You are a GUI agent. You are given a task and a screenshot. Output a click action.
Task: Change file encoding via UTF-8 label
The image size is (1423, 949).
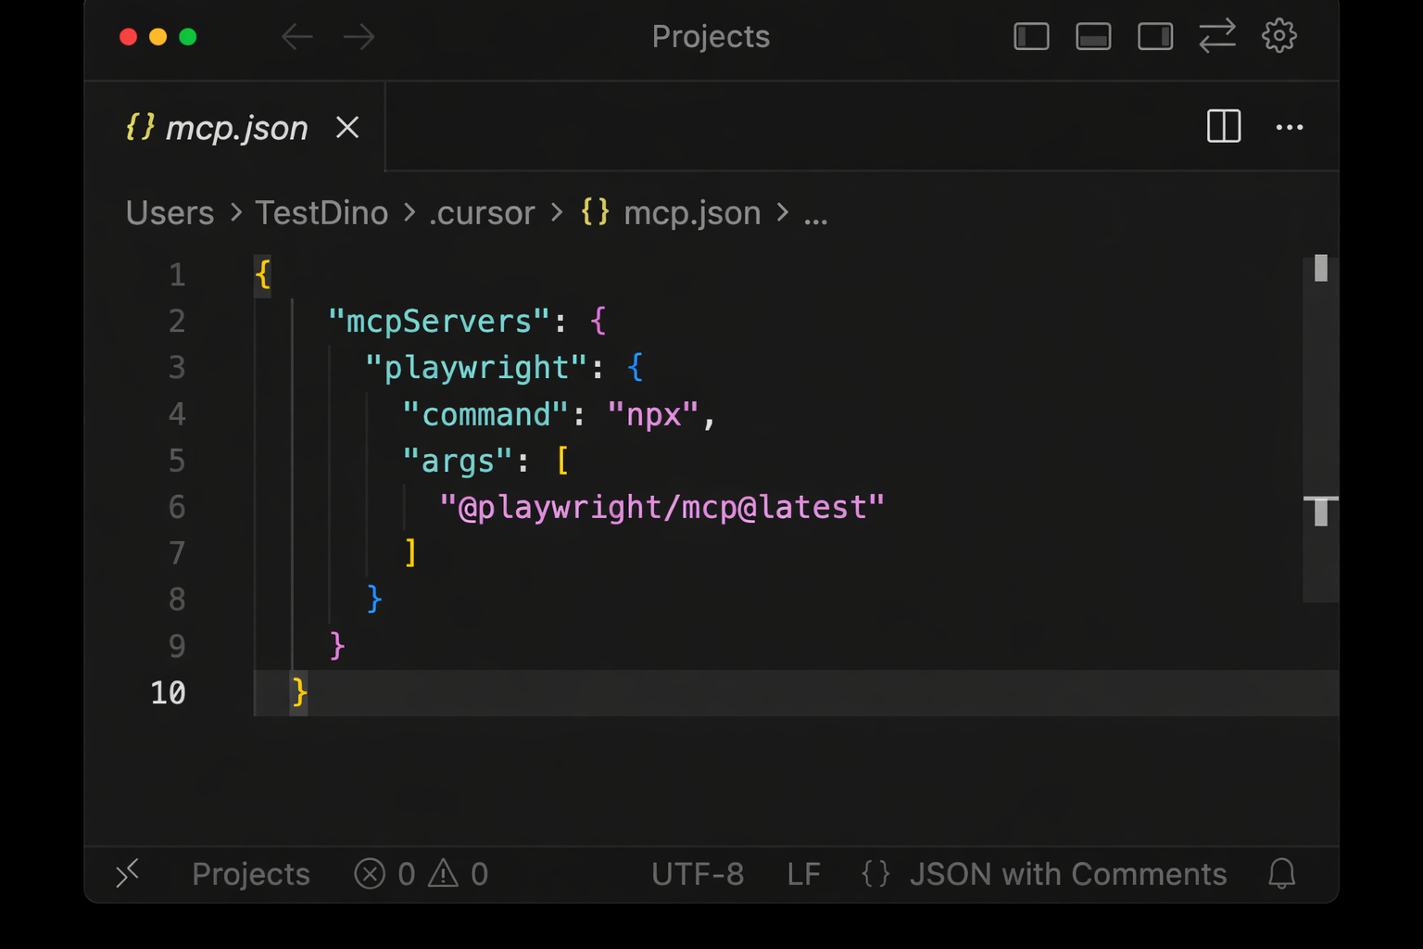coord(698,873)
